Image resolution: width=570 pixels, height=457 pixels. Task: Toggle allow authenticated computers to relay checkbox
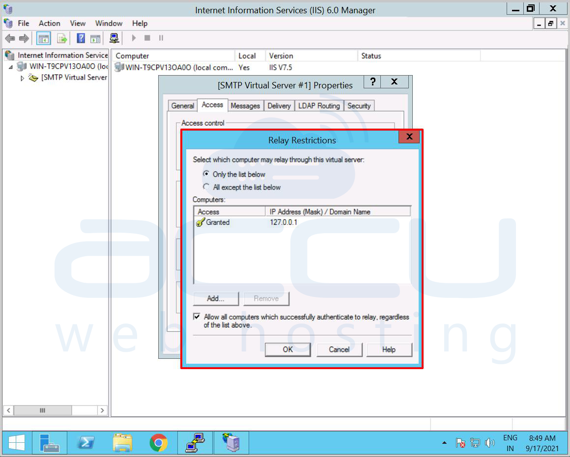click(x=197, y=317)
